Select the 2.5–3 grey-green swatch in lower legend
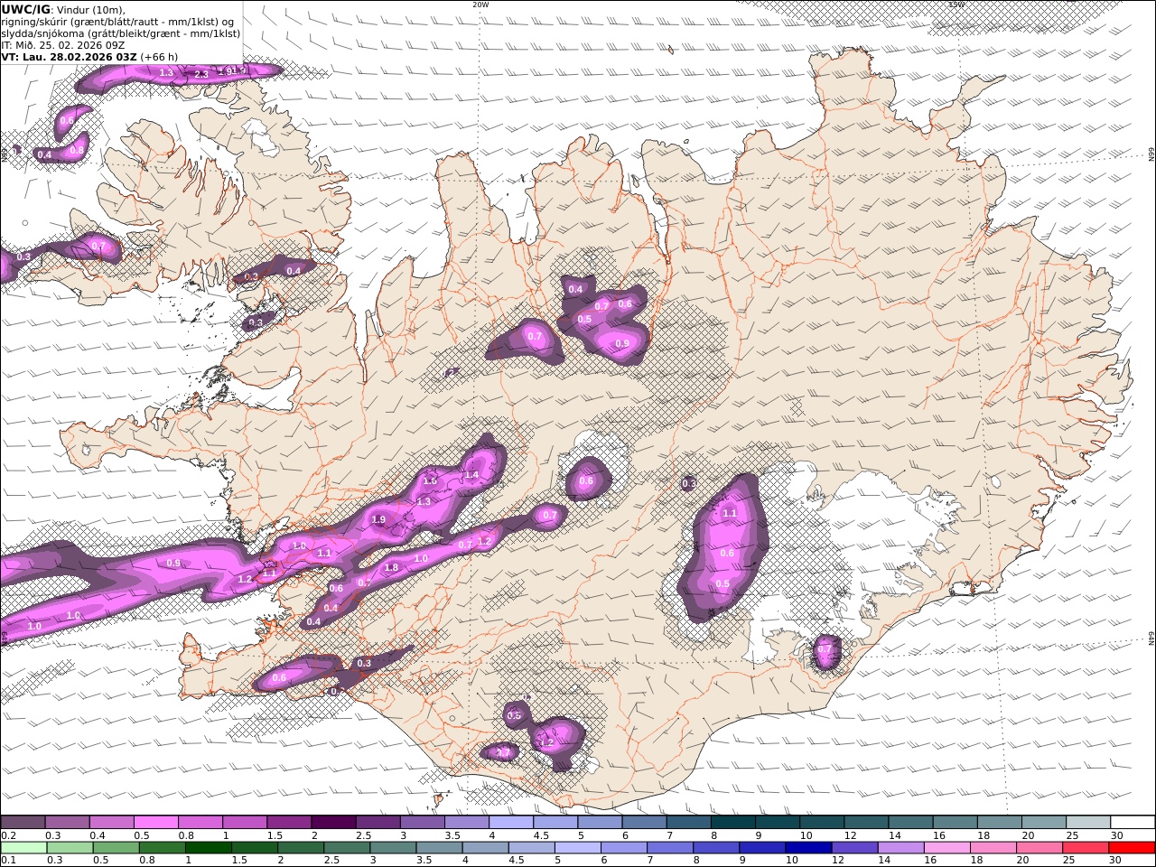The height and width of the screenshot is (867, 1156). (347, 848)
